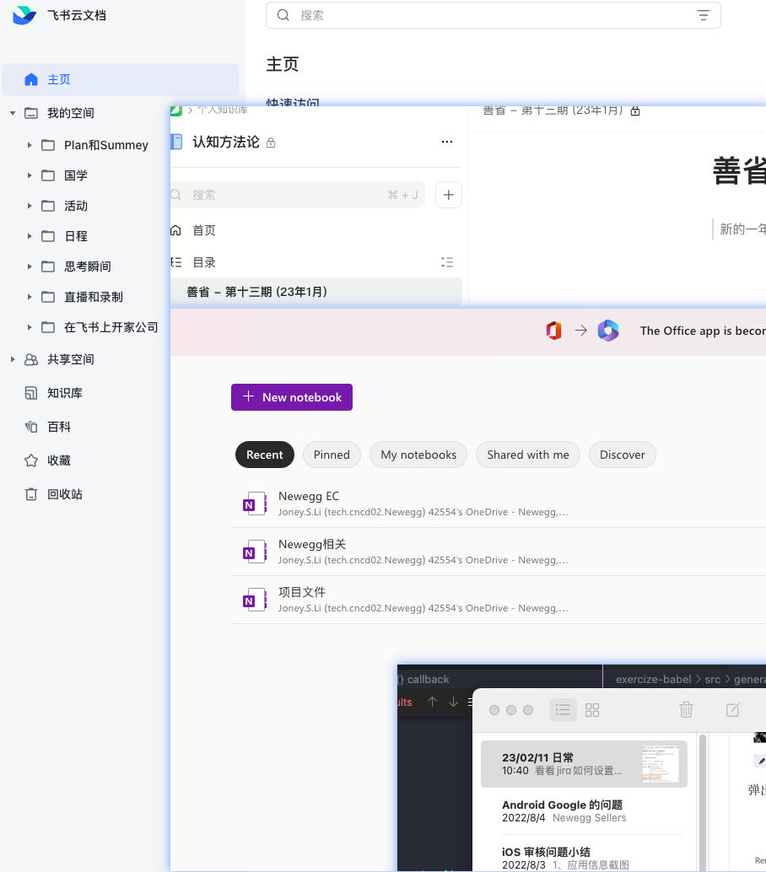766x872 pixels.
Task: Click the Office logo icon in banner
Action: (x=553, y=331)
